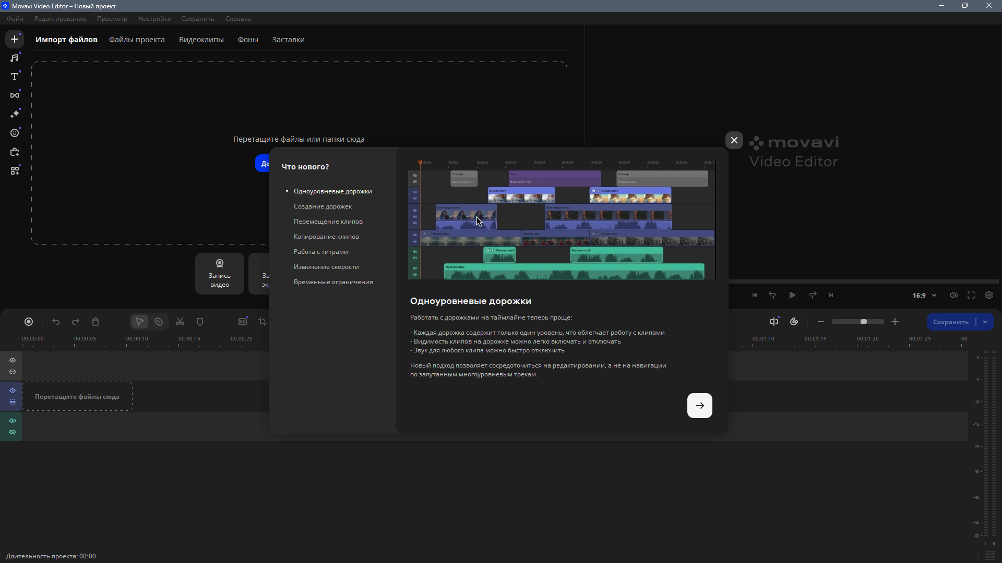The image size is (1002, 563).
Task: Switch to the Файлы проекта tab
Action: pos(137,40)
